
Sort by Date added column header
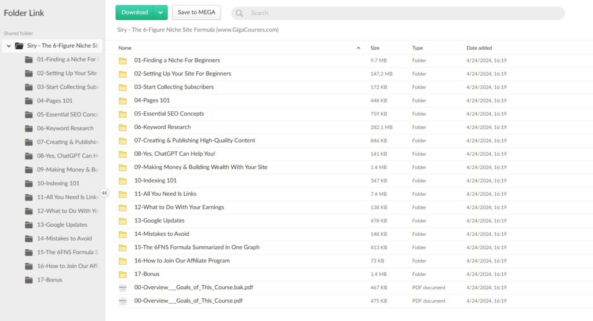[x=479, y=48]
